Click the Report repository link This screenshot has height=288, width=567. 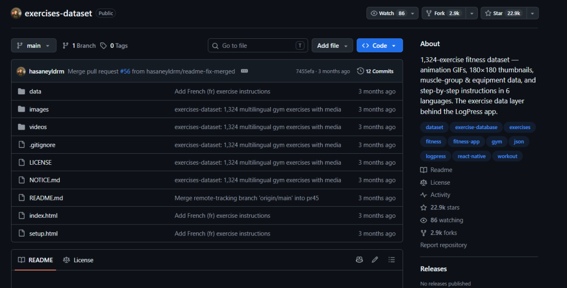pyautogui.click(x=443, y=245)
